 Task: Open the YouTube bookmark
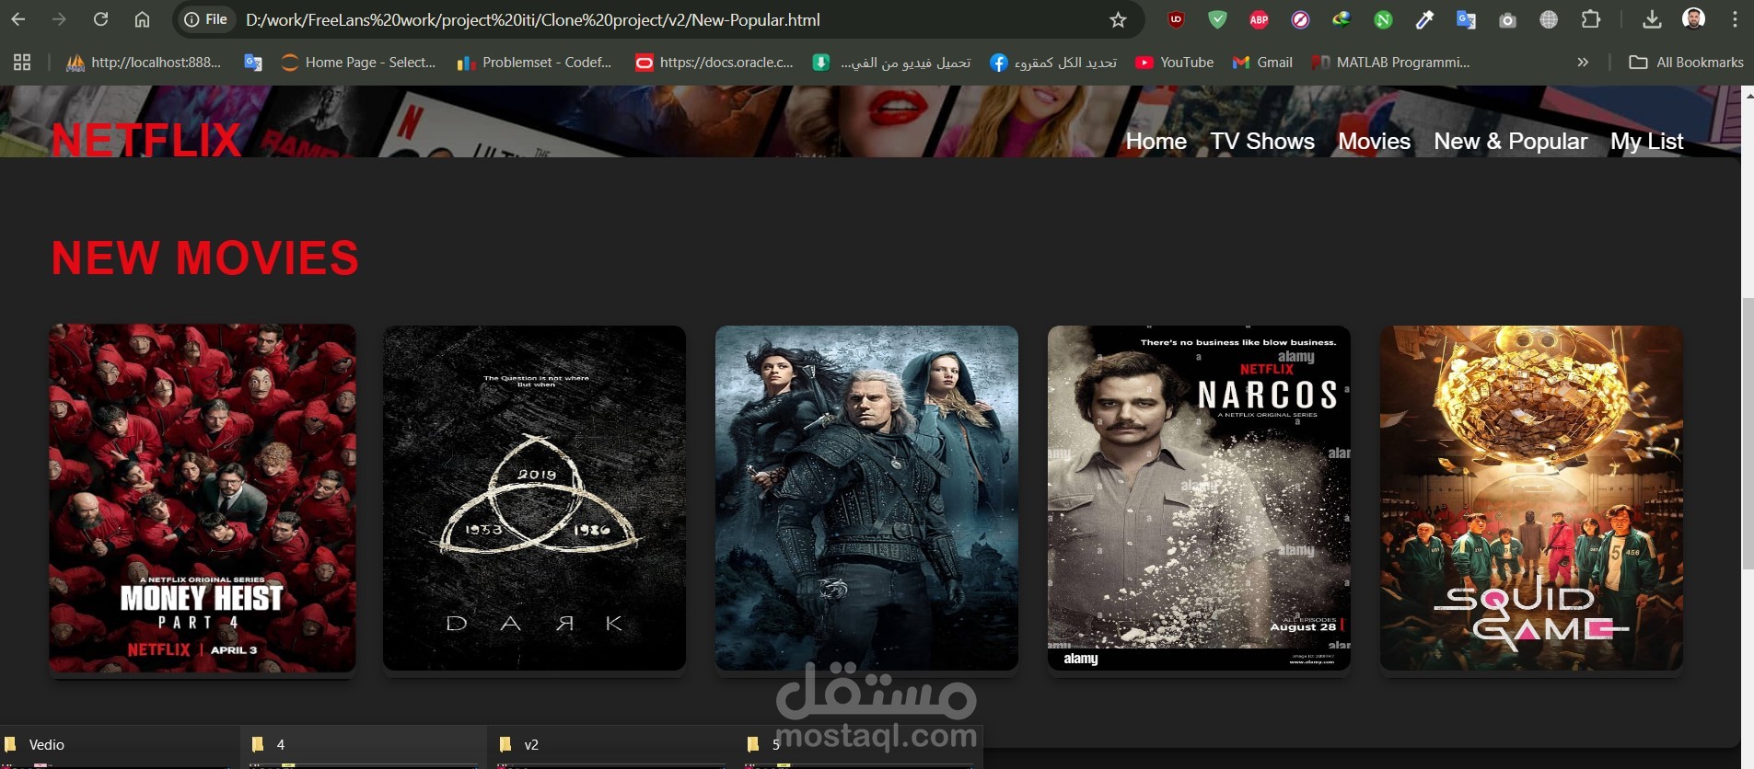tap(1175, 63)
